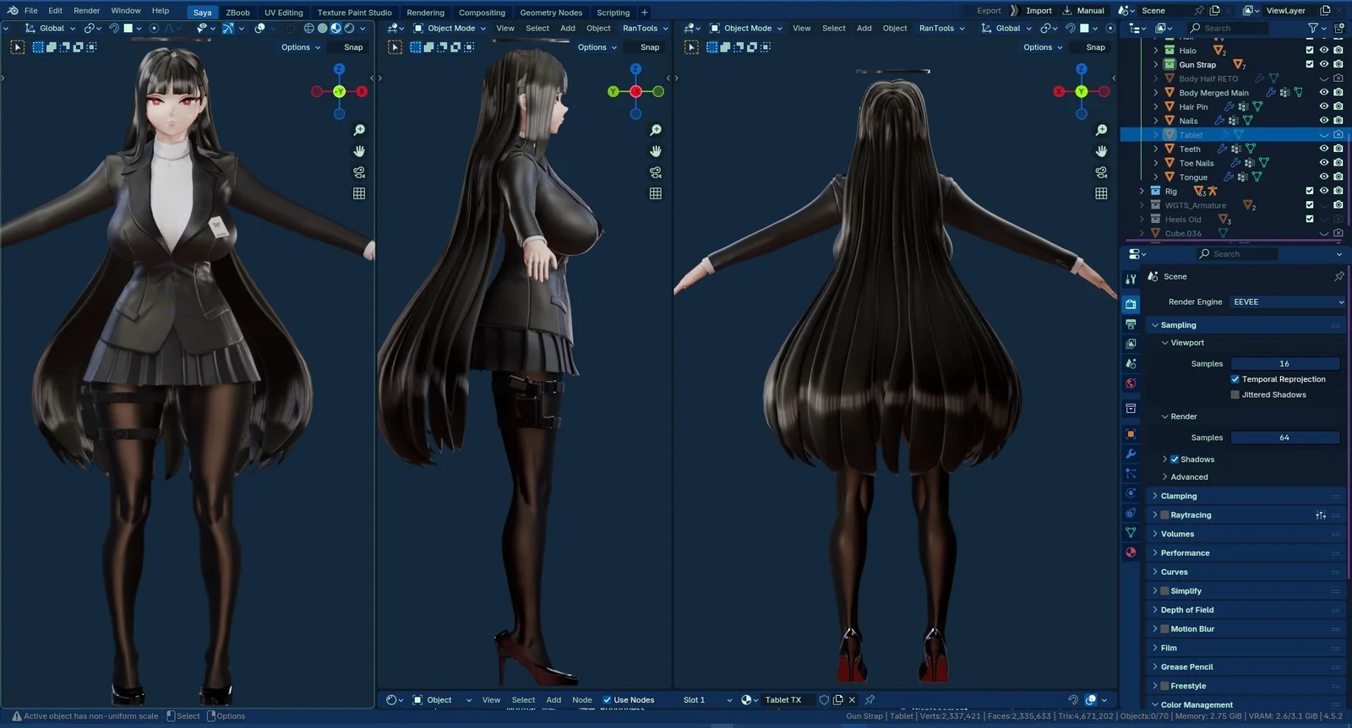Image resolution: width=1352 pixels, height=728 pixels.
Task: Open the Object Data mesh properties tab
Action: [x=1131, y=532]
